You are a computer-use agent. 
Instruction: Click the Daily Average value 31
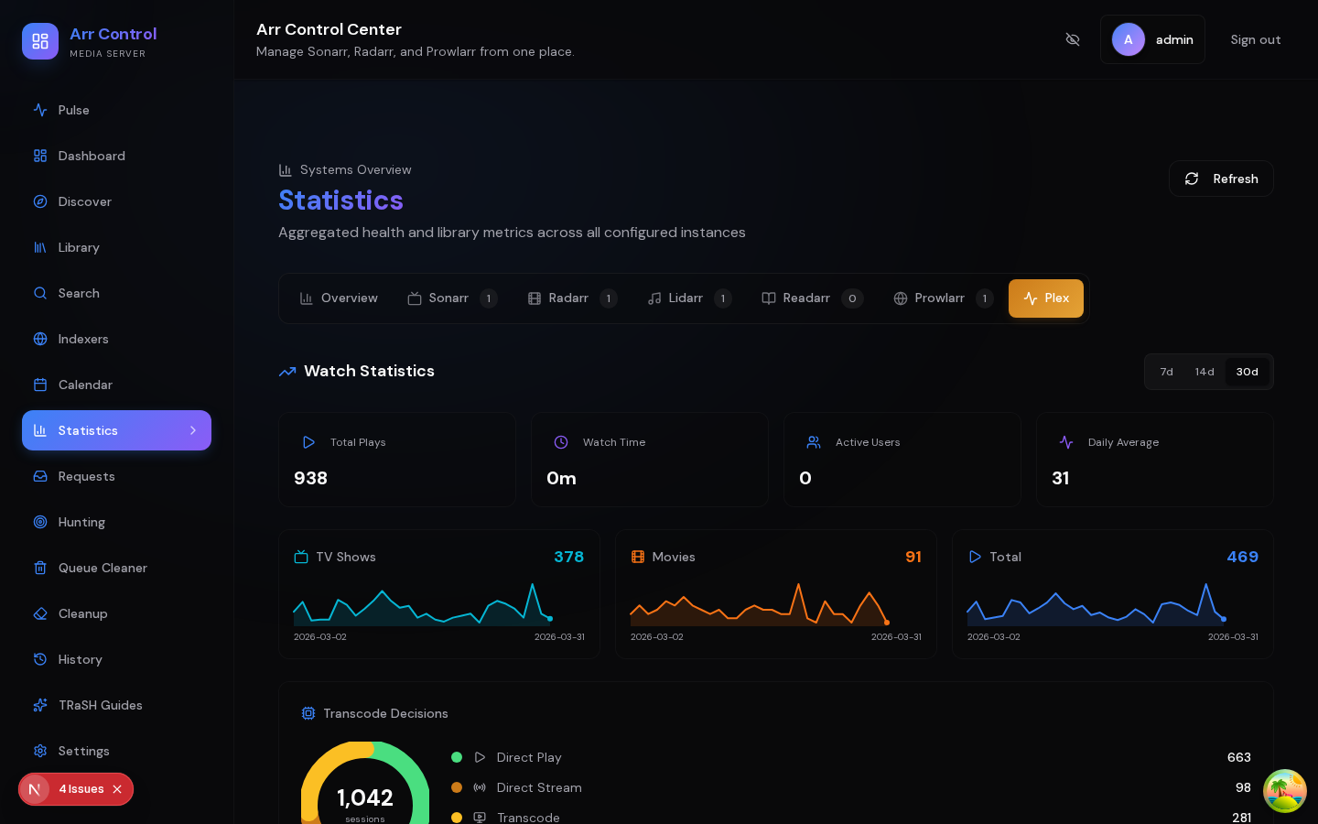coord(1061,478)
